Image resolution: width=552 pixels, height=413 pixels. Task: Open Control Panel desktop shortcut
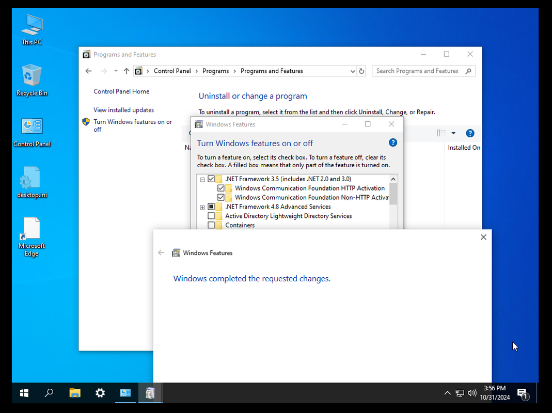(31, 132)
